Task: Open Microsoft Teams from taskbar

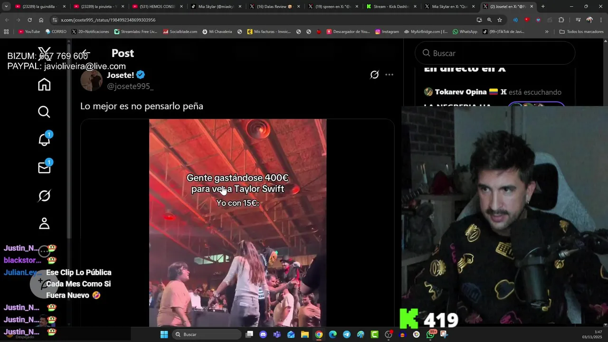Action: (x=277, y=334)
